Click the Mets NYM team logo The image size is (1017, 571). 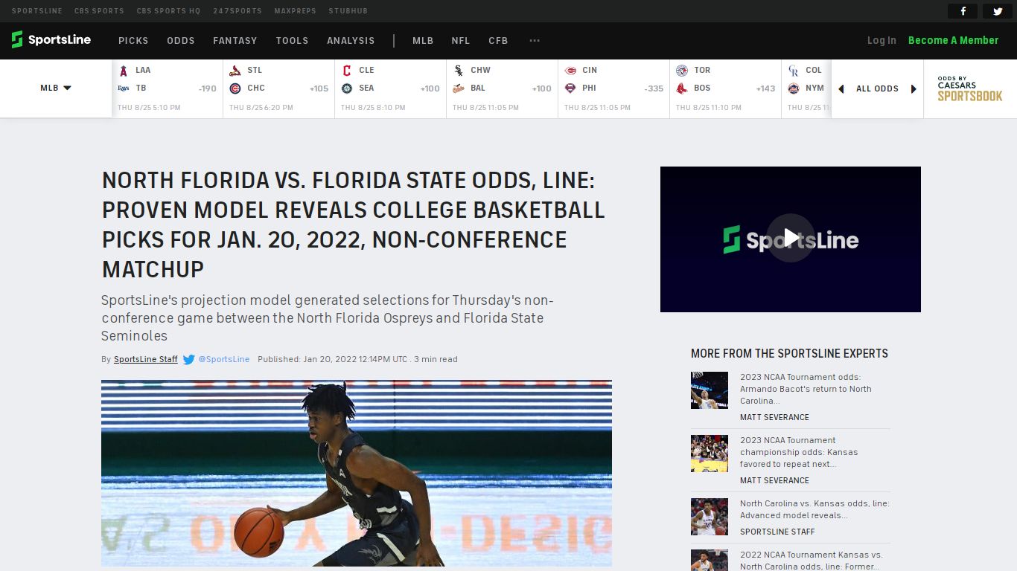pyautogui.click(x=794, y=88)
